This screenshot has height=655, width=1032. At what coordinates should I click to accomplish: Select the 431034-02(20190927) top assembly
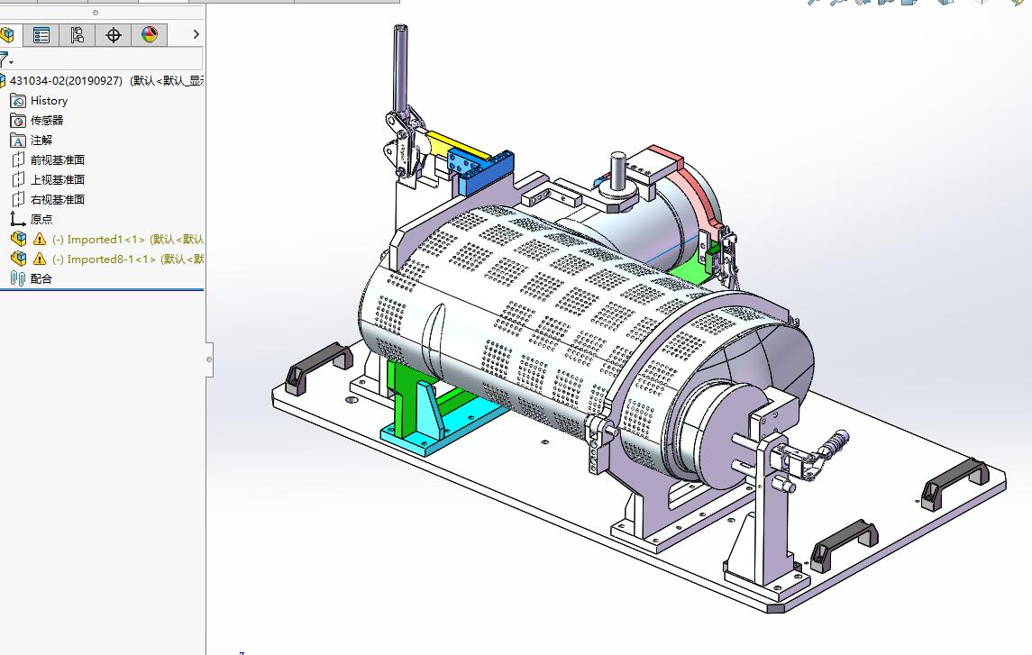tap(105, 81)
